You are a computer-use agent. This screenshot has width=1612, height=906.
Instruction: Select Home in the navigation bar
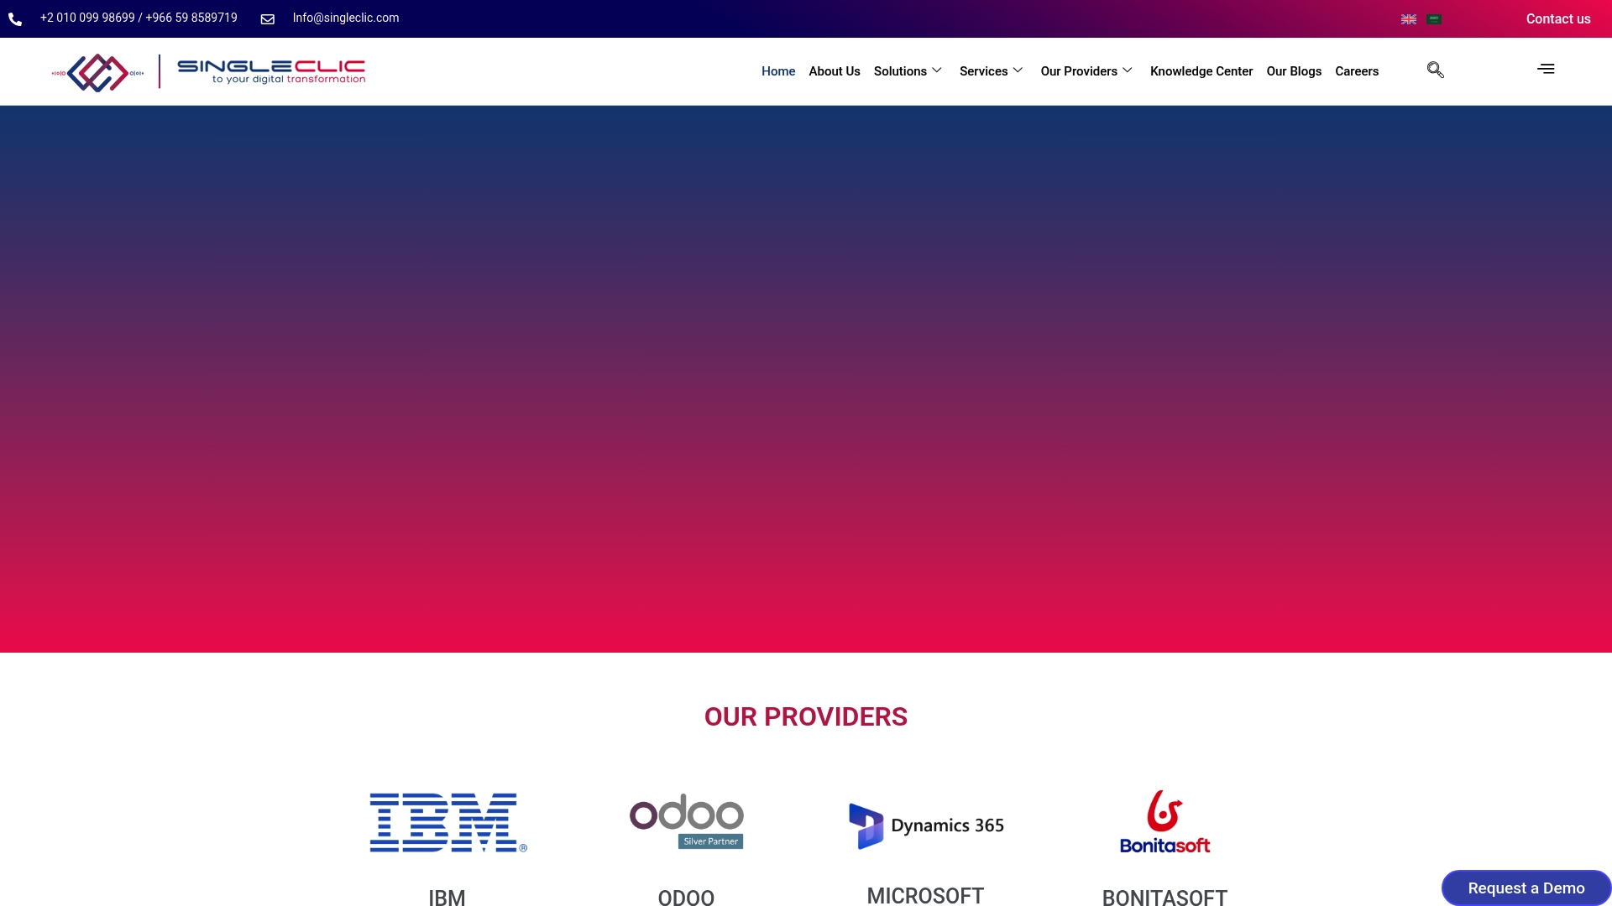[x=777, y=71]
